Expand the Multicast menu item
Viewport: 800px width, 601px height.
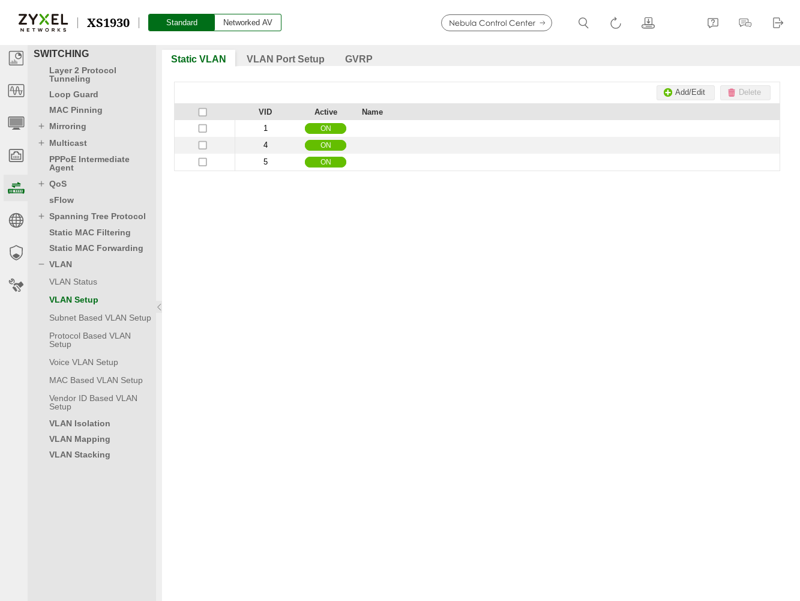tap(41, 143)
